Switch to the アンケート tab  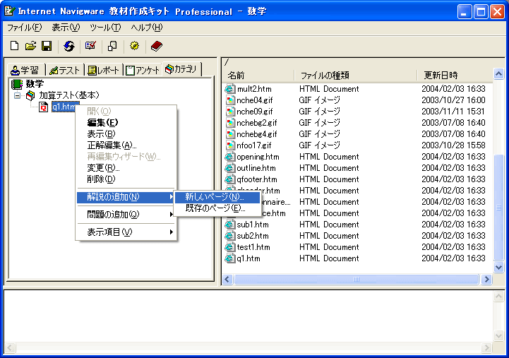(x=142, y=70)
